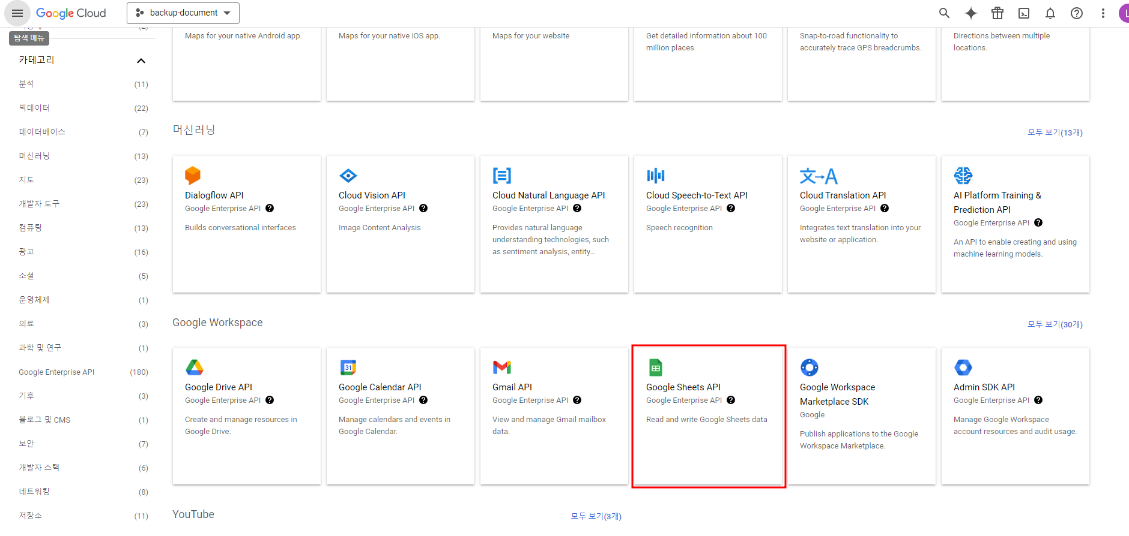Image resolution: width=1129 pixels, height=536 pixels.
Task: Open the Google Sheets API title
Action: 683,387
